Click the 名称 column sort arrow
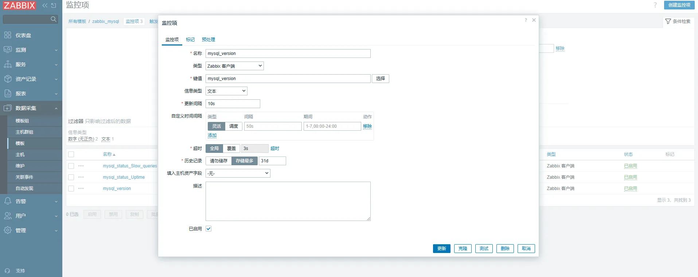 pyautogui.click(x=114, y=155)
